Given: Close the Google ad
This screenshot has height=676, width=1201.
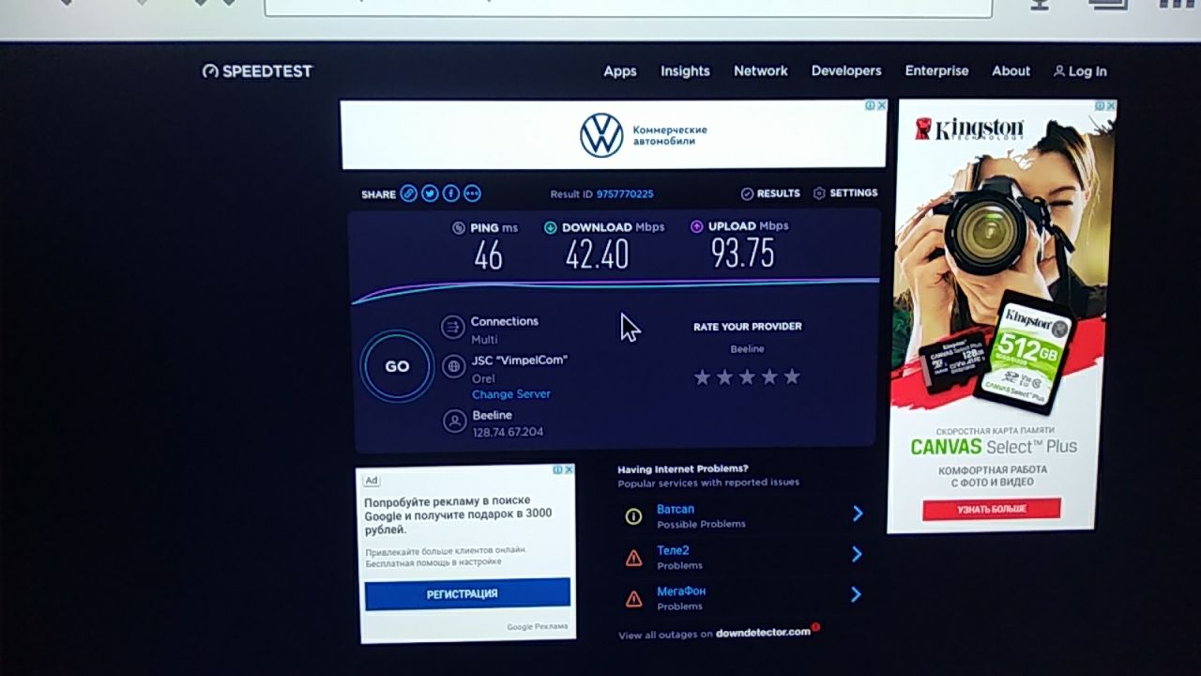Looking at the screenshot, I should coord(569,469).
